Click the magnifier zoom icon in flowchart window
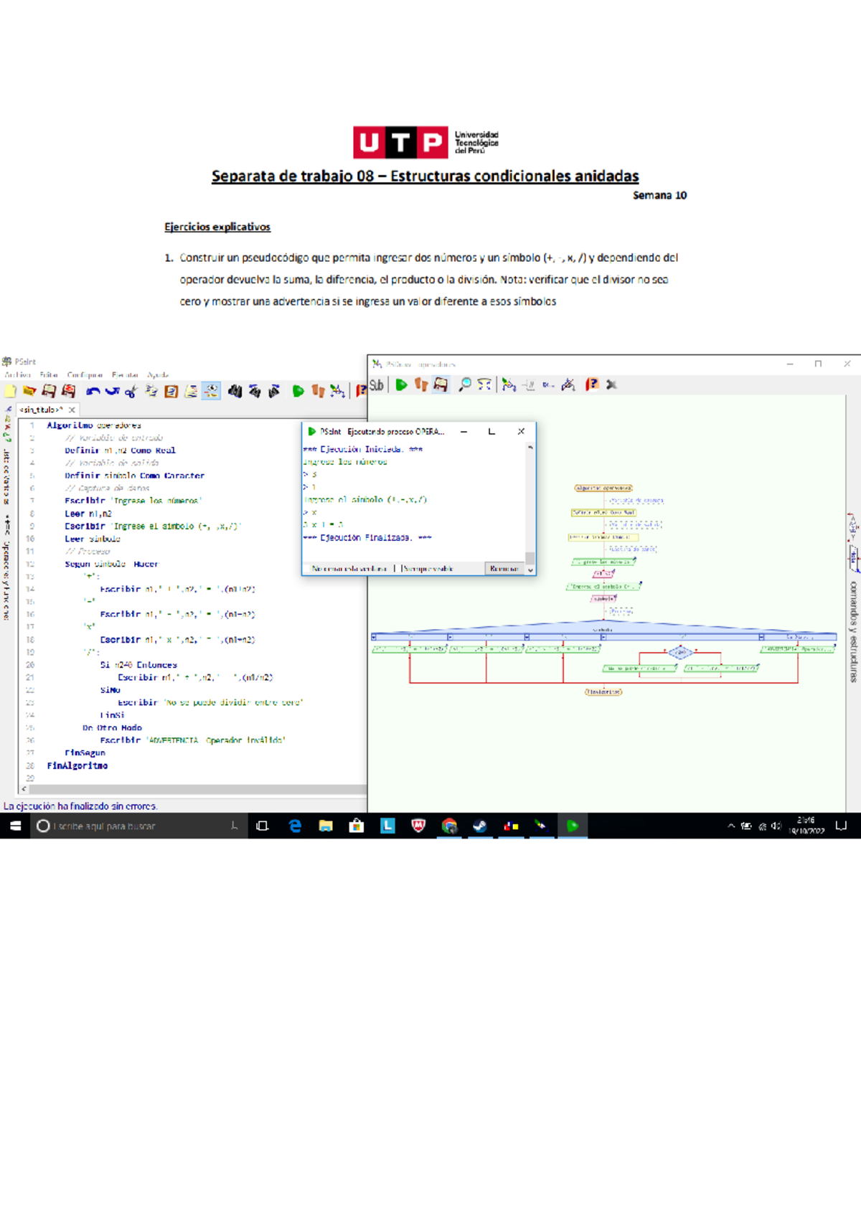This screenshot has height=1218, width=861. point(465,385)
